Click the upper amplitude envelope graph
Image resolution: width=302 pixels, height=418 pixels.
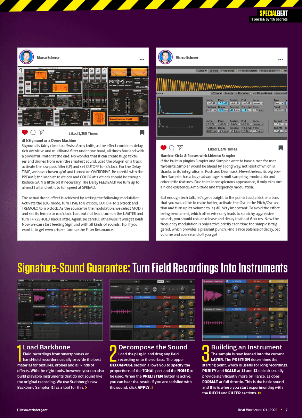[x=180, y=106]
